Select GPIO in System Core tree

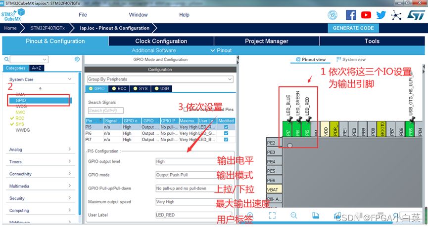pyautogui.click(x=21, y=101)
